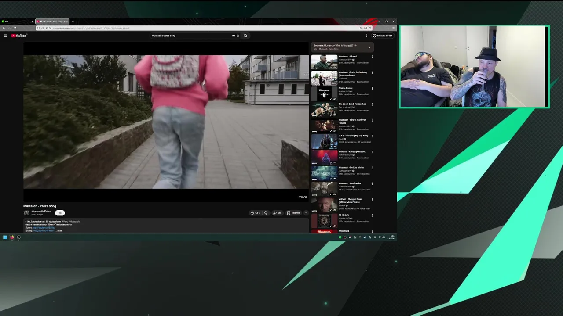Open Mustasch - Fire ft. Hank von Helvete thumbnail

(x=324, y=126)
